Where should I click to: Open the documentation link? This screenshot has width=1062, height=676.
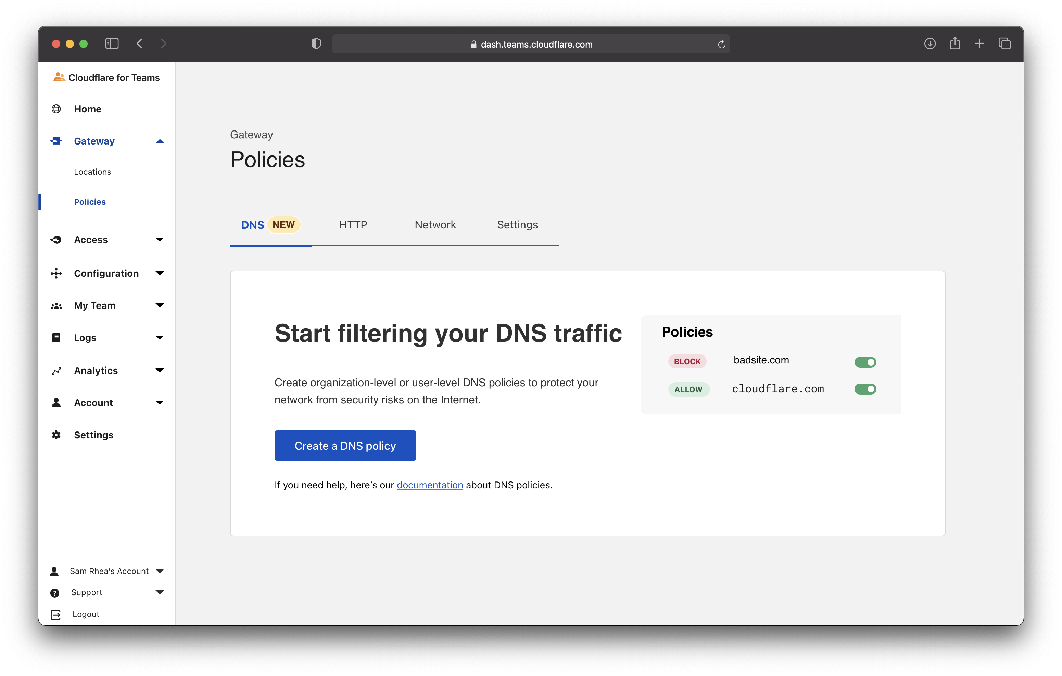click(x=430, y=485)
